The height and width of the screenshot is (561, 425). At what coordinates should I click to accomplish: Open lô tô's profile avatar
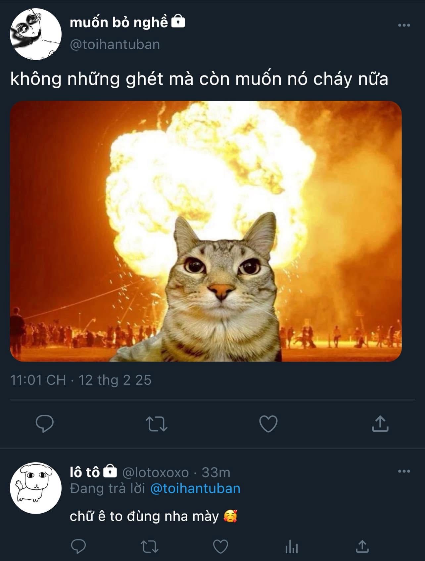pyautogui.click(x=36, y=488)
